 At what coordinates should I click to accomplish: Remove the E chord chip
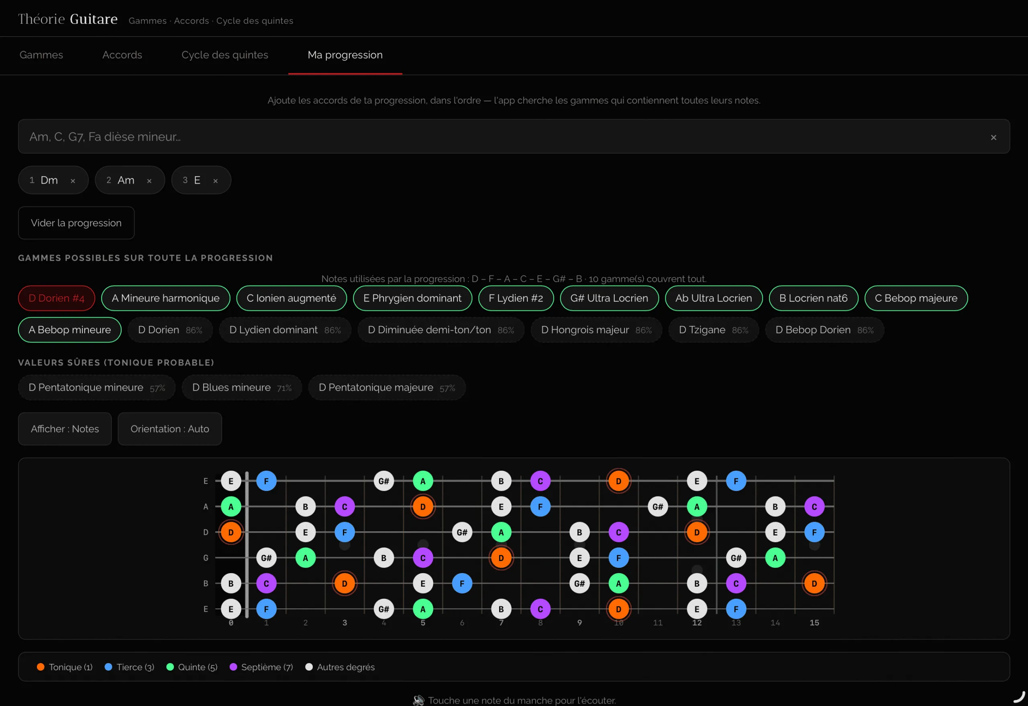point(215,180)
